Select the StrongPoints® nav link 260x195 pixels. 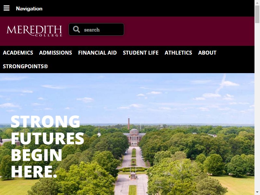[25, 66]
